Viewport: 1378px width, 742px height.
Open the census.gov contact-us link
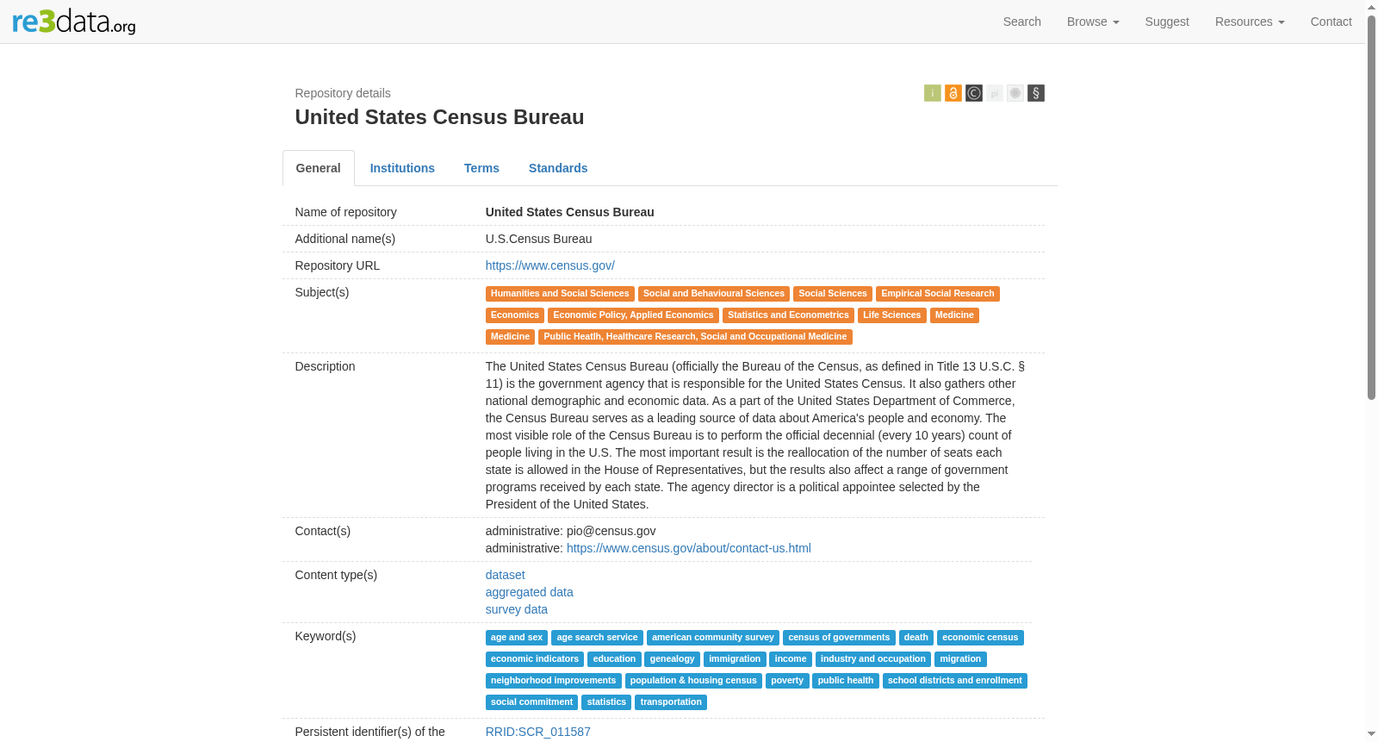689,548
